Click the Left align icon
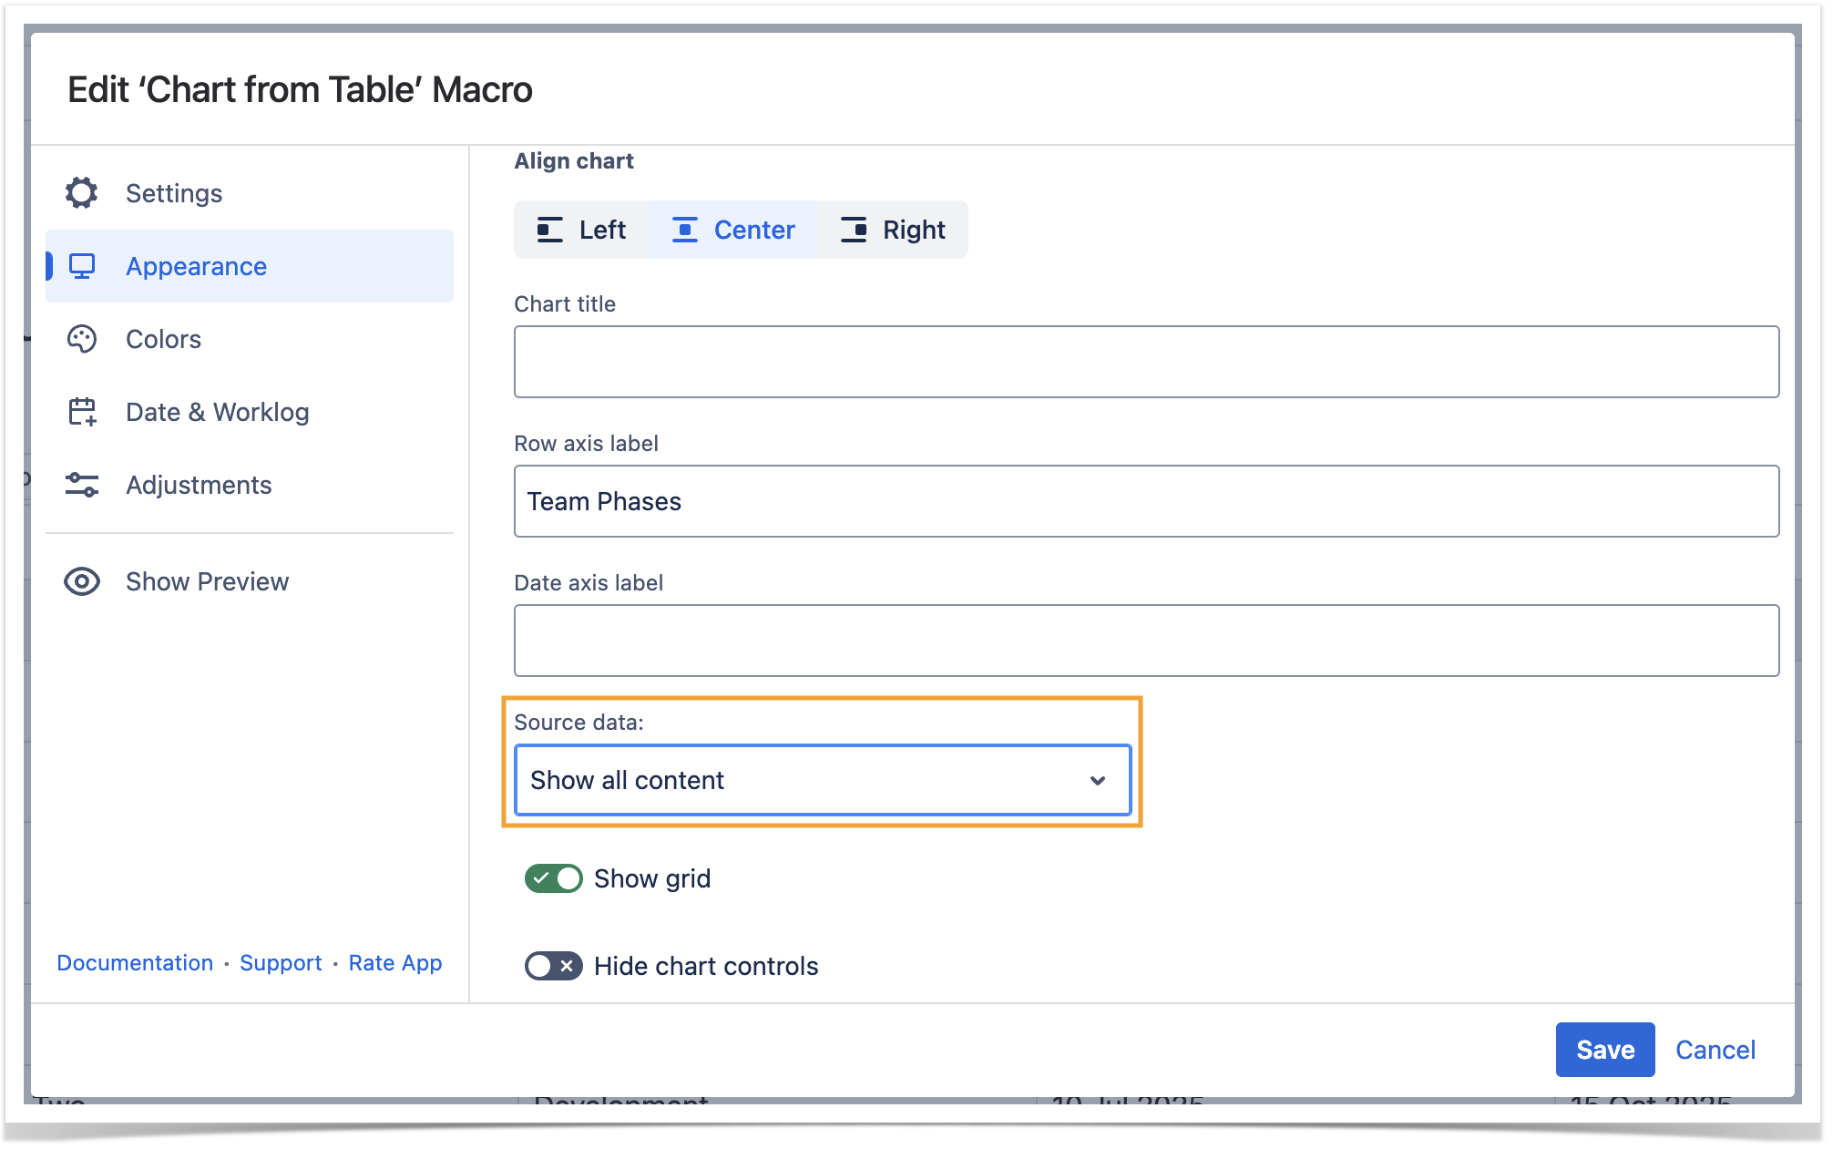Viewport: 1833px width, 1149px height. click(x=549, y=230)
